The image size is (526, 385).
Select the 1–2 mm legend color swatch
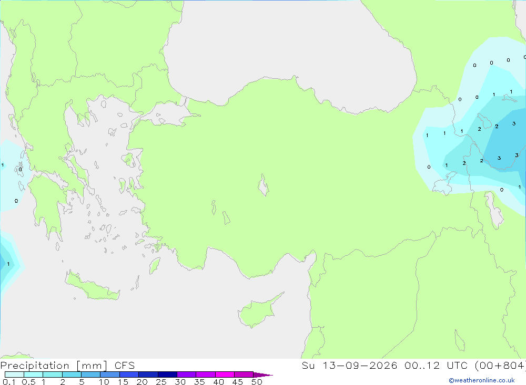tap(53, 374)
